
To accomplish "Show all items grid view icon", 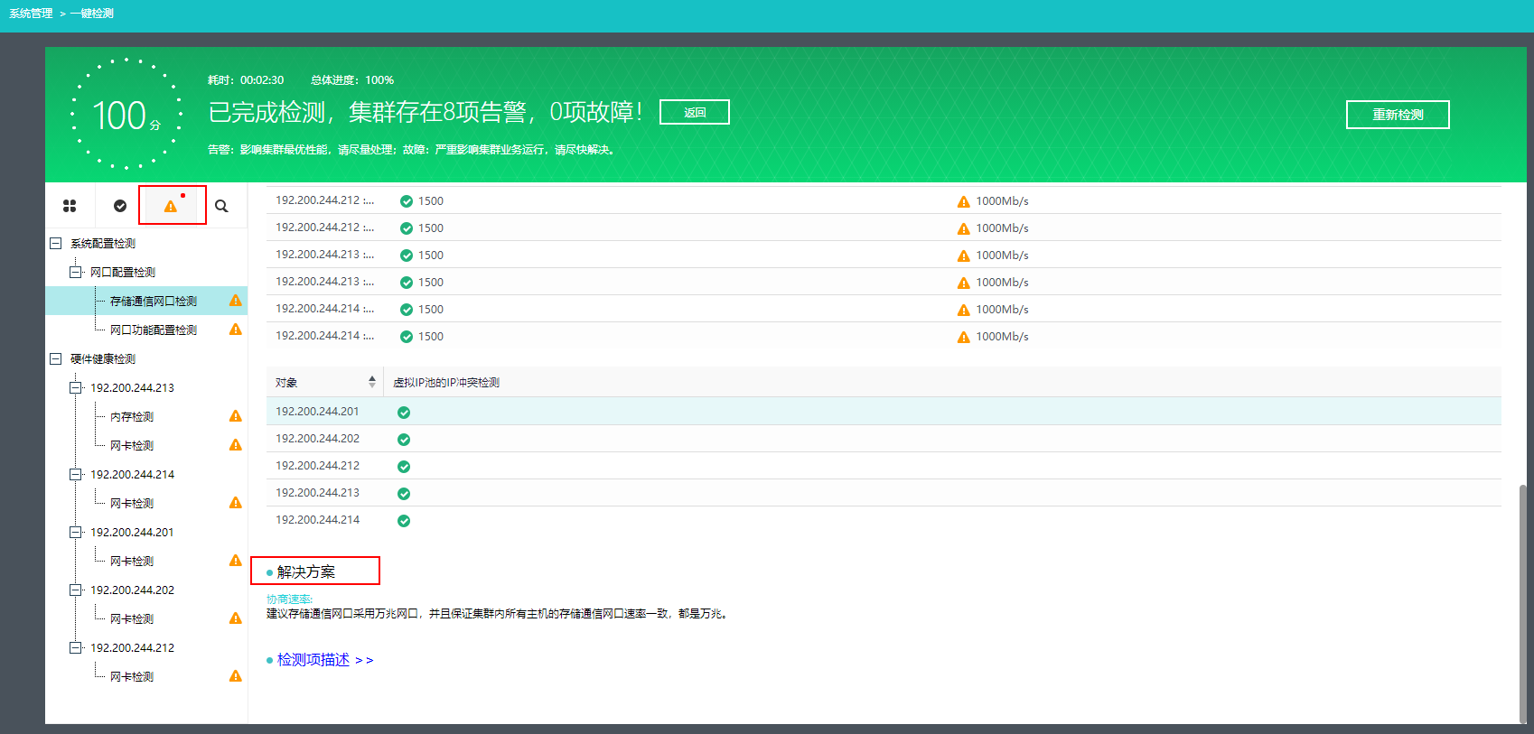I will pos(70,206).
